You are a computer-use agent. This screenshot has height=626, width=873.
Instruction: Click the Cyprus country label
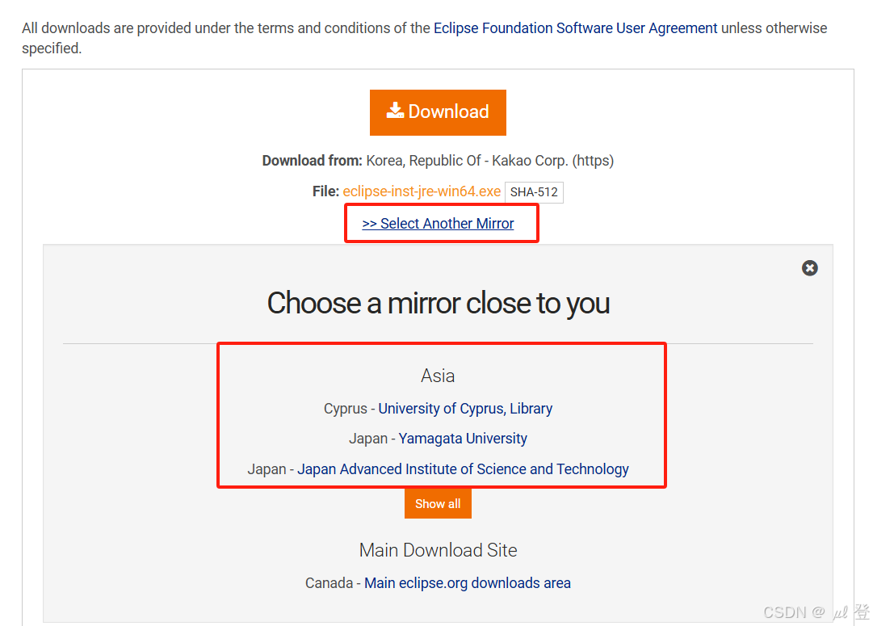tap(346, 409)
